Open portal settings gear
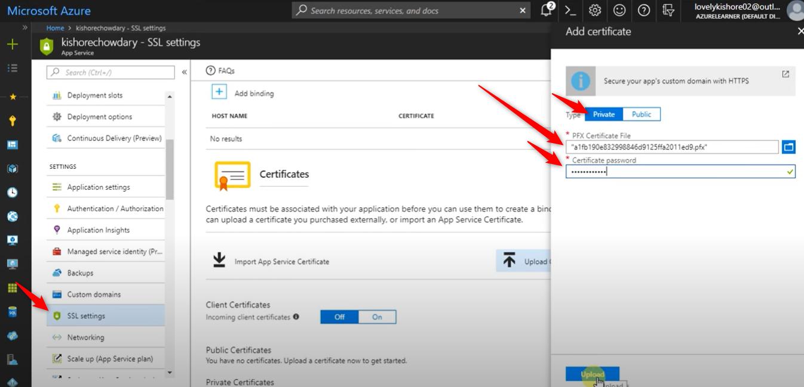The image size is (804, 387). (x=595, y=10)
